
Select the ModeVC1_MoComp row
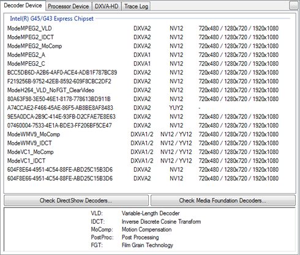[143, 152]
